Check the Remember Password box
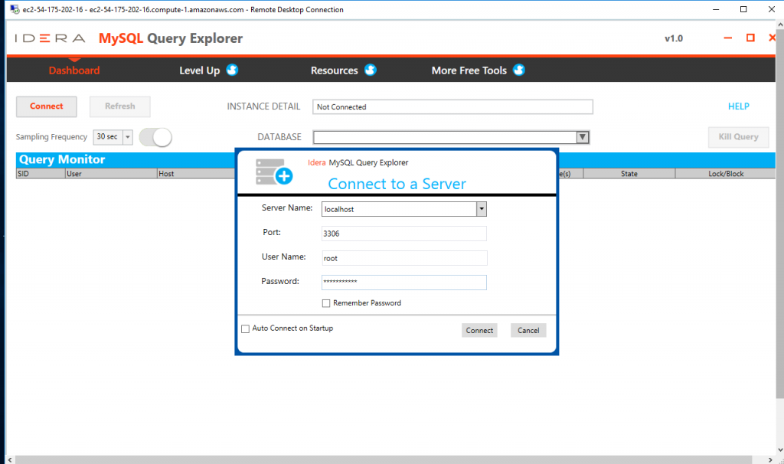 326,302
